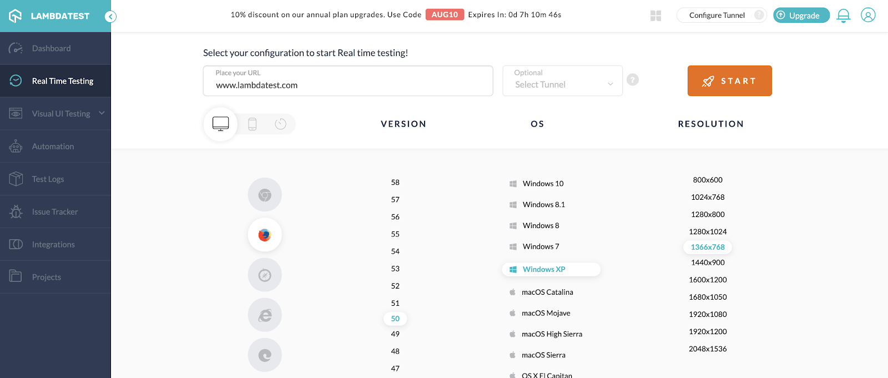Choose browser version 49
Viewport: 888px width, 378px height.
point(395,334)
